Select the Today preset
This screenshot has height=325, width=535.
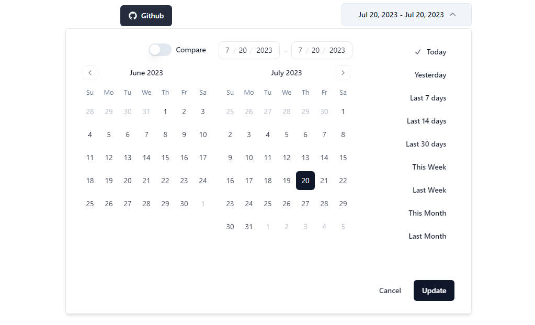(x=435, y=52)
